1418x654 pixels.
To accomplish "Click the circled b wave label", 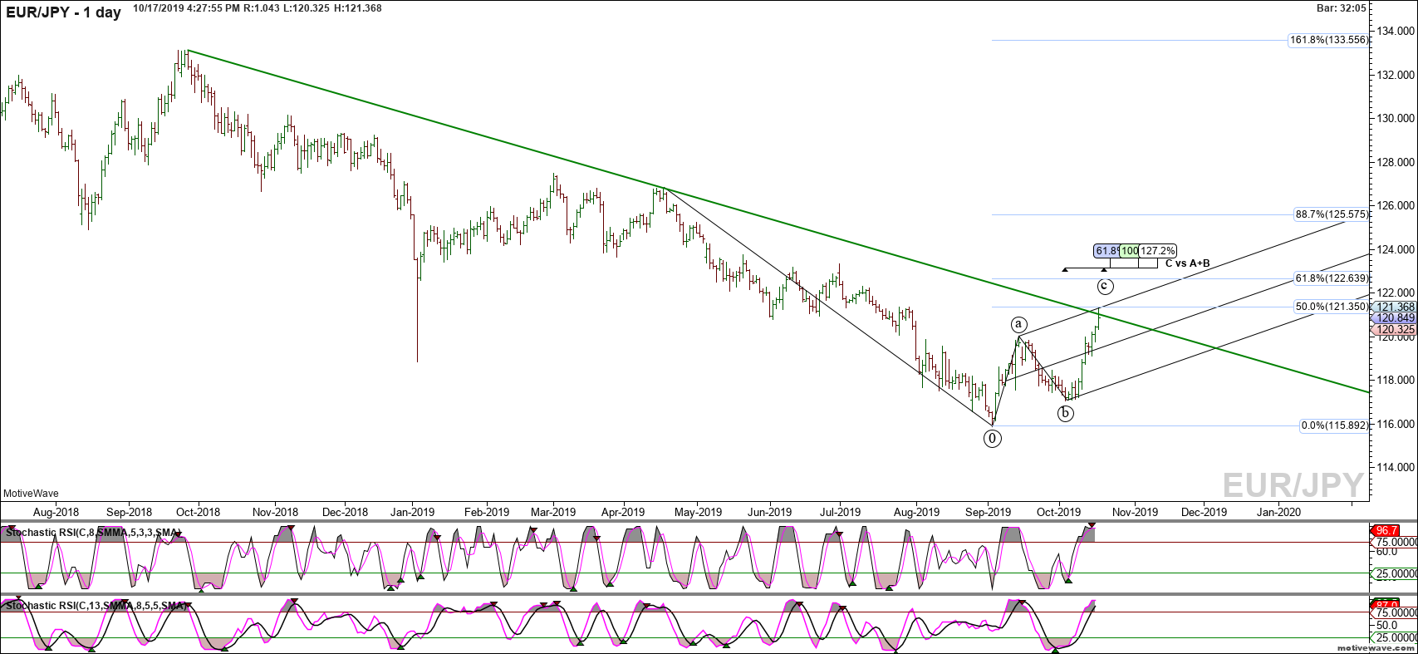I will tap(1066, 413).
